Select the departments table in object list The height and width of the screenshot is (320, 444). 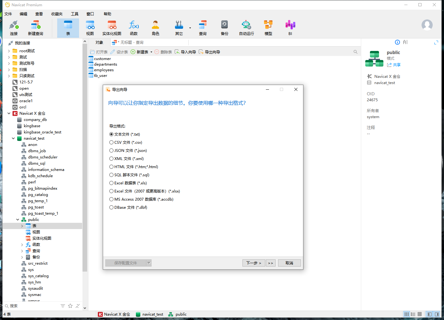[103, 64]
